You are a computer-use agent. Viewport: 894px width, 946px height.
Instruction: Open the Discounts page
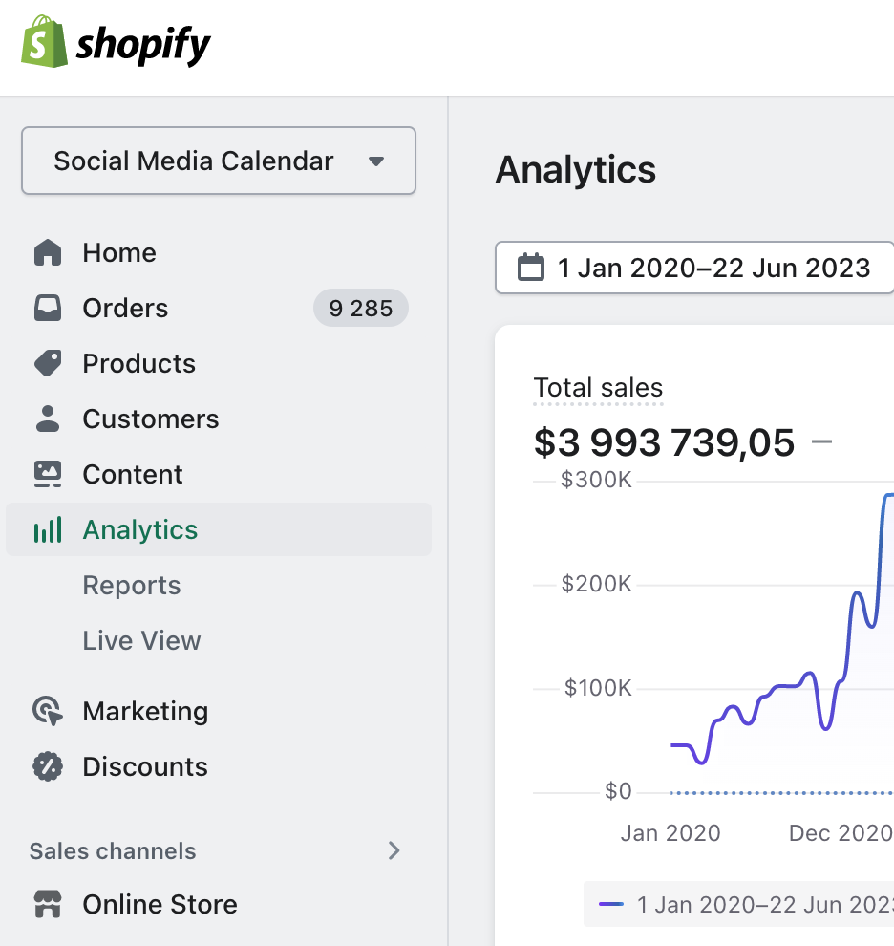pyautogui.click(x=219, y=766)
